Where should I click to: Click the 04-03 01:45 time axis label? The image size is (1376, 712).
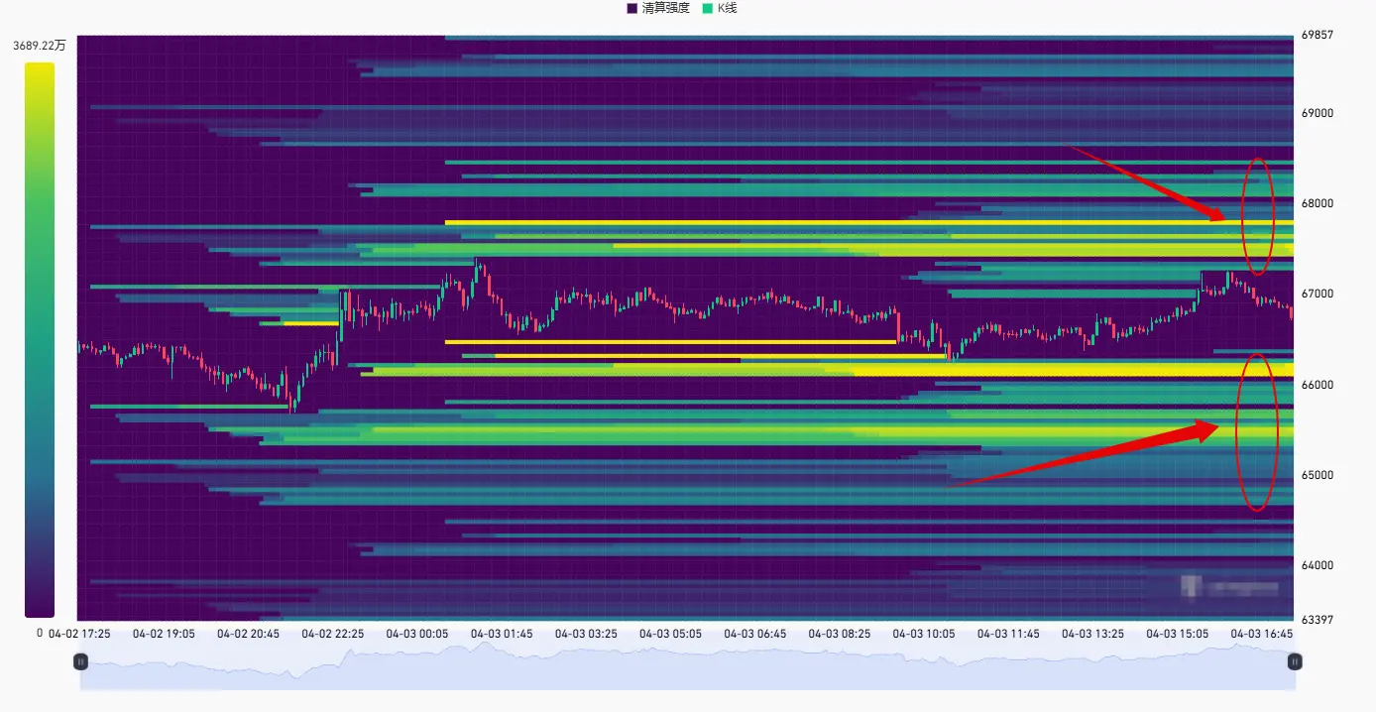(x=502, y=634)
